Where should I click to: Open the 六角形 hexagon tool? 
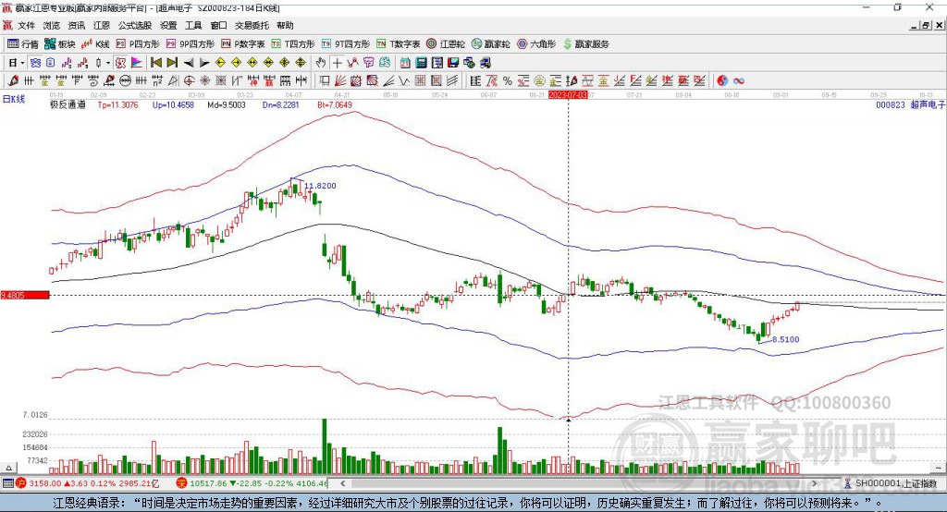[536, 44]
